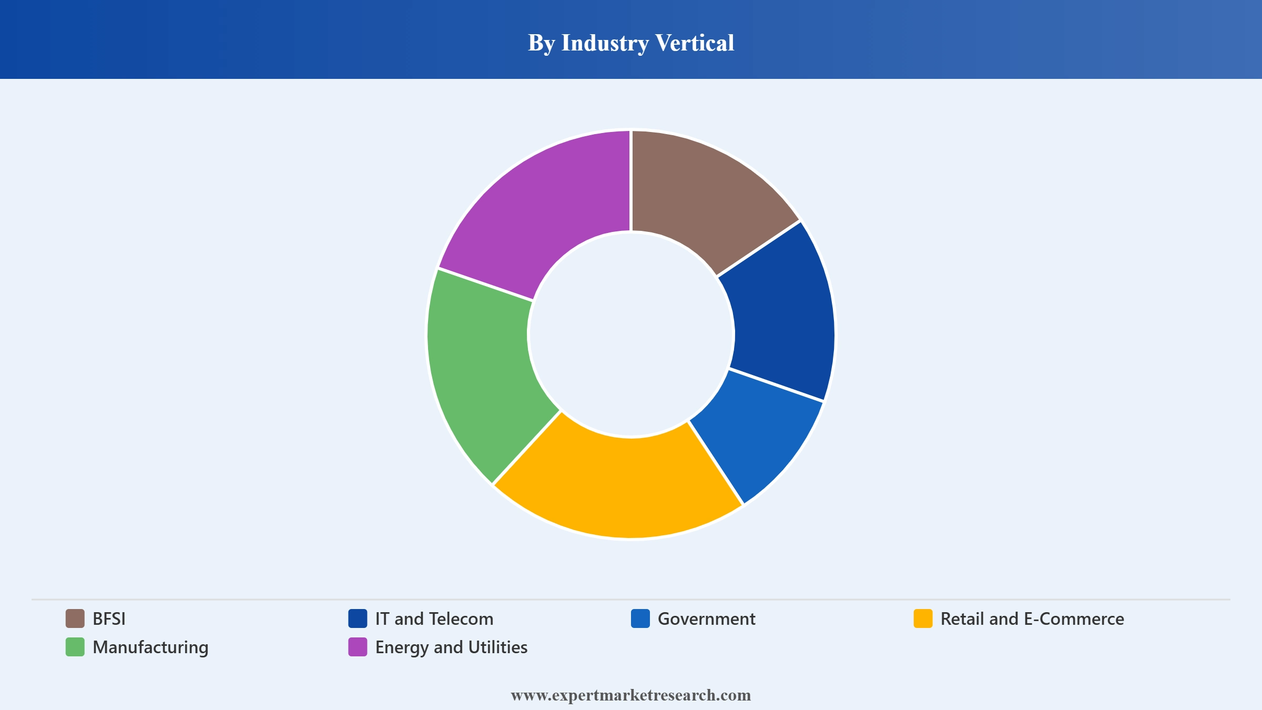Open the www.expertmarketresearch.com link

point(631,695)
